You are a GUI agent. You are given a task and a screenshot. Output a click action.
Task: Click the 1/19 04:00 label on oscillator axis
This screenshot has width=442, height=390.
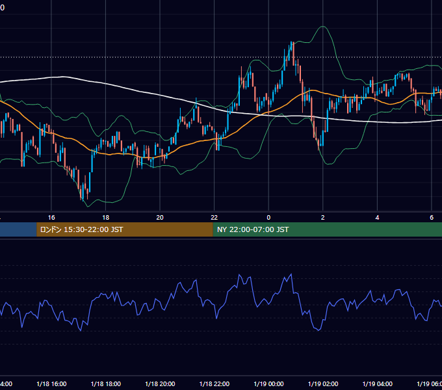[378, 383]
